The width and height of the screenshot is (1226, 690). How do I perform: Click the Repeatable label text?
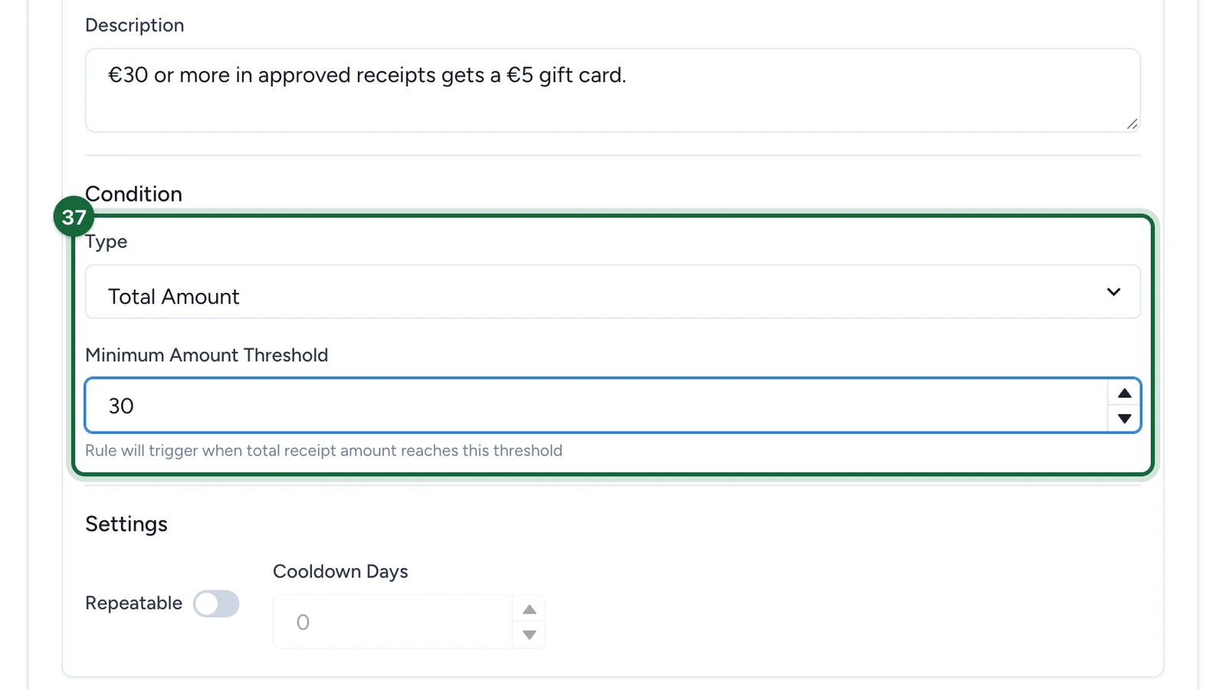click(x=133, y=603)
